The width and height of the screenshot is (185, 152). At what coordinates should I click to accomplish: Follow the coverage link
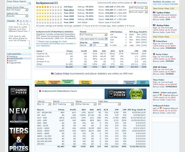click(54, 41)
